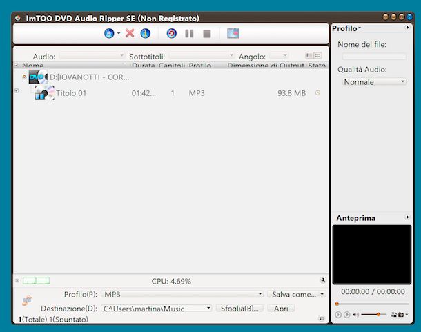Click the small status bar icon at bottom right
The image size is (421, 332).
coord(322,319)
